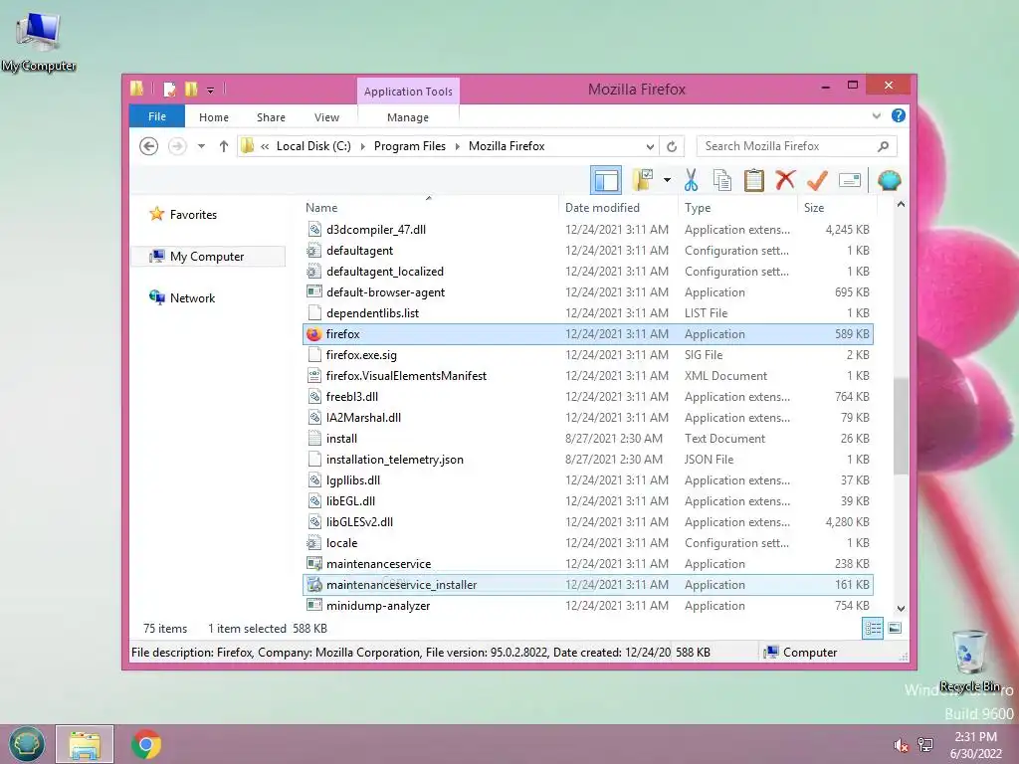
Task: Click the blue shell icon in the toolbar
Action: point(889,180)
